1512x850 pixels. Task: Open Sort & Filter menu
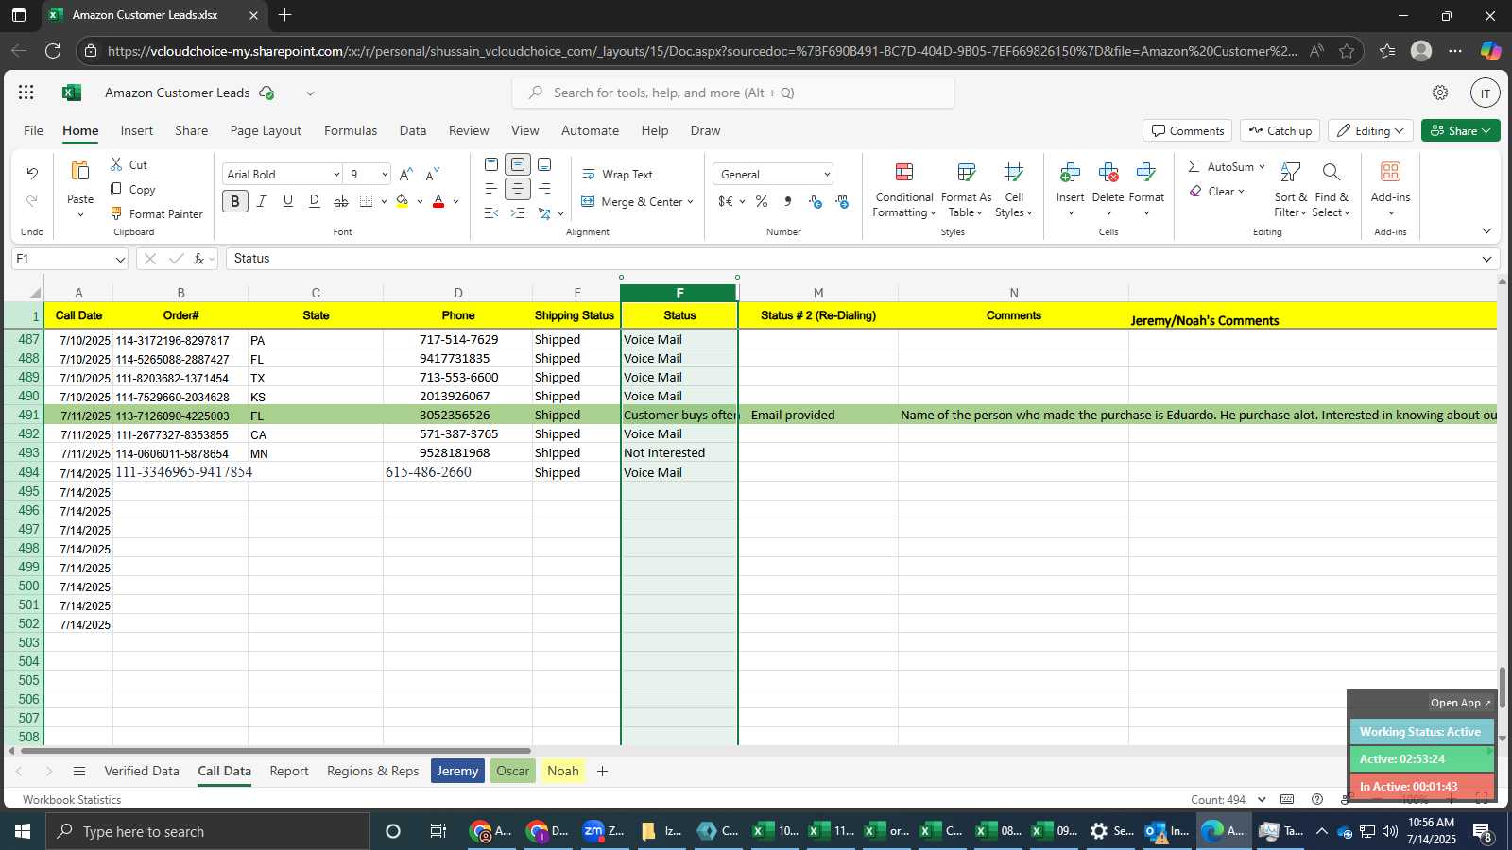tap(1290, 190)
